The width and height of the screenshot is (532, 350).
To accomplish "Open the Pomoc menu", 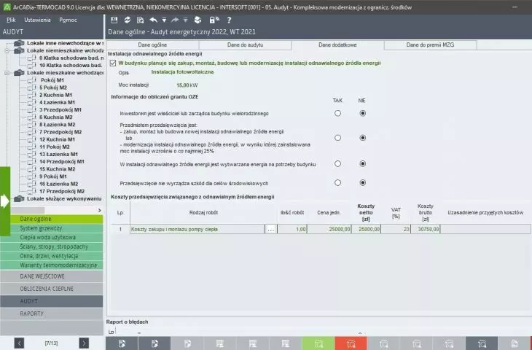I will [x=68, y=20].
